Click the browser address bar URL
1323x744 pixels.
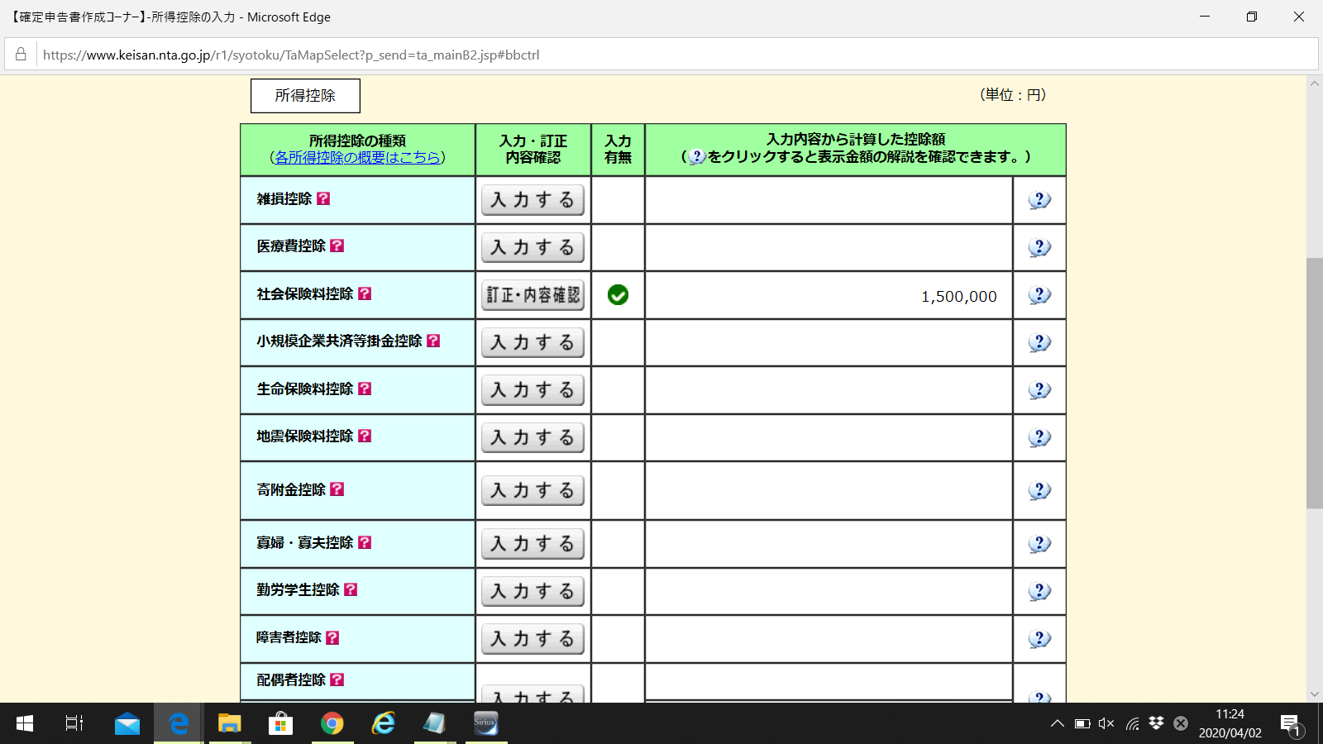(x=291, y=55)
